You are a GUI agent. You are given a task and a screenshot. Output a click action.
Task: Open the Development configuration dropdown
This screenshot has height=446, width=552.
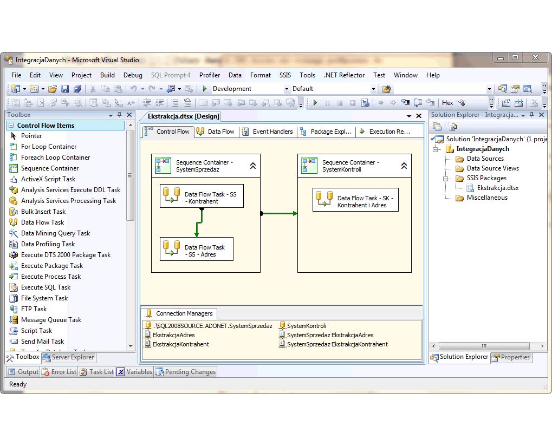pyautogui.click(x=287, y=89)
